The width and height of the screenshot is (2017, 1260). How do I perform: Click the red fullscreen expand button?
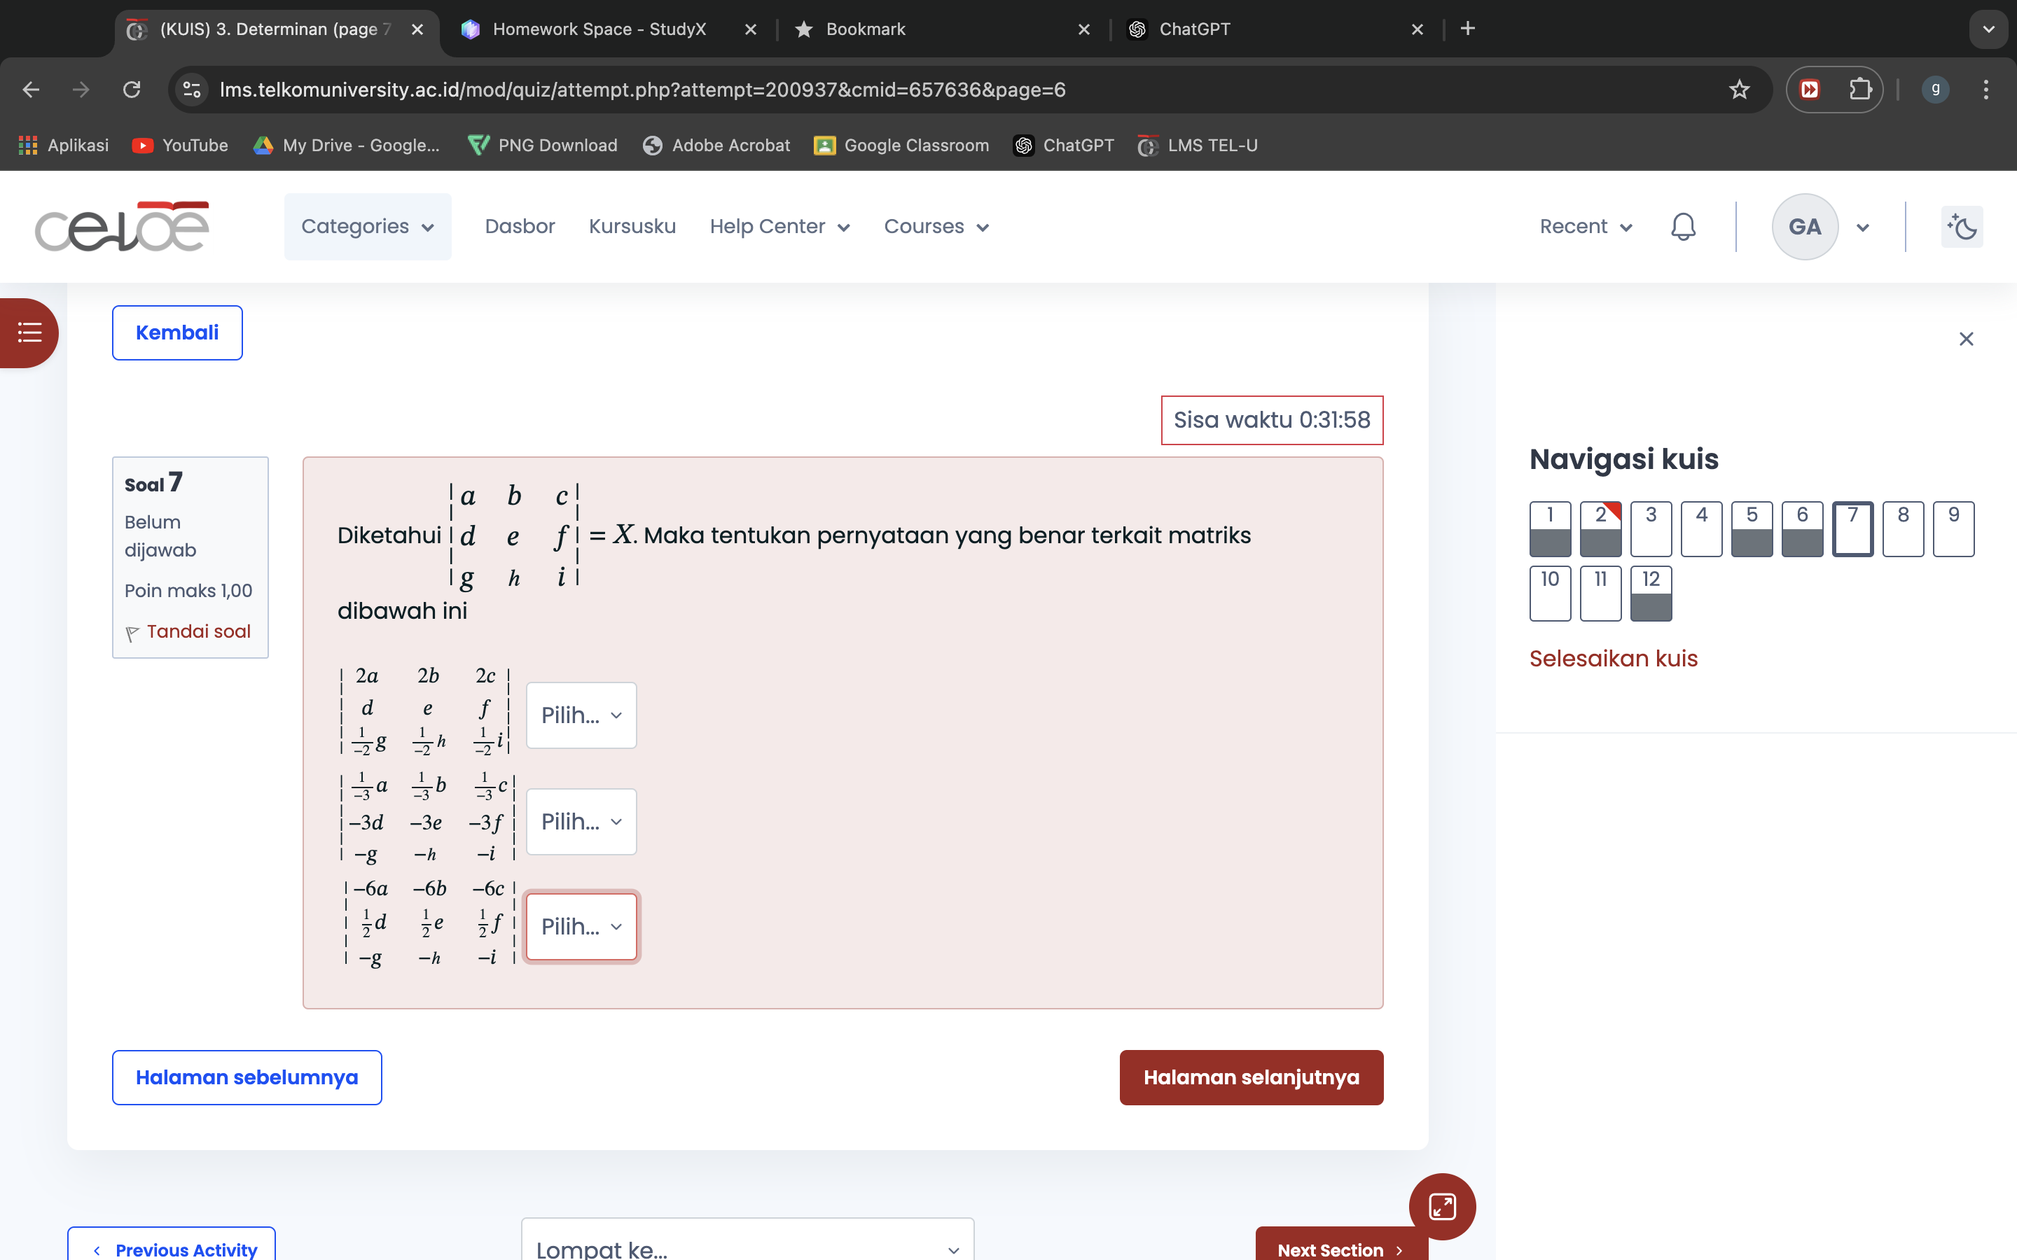1442,1206
